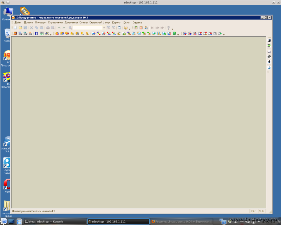Open the Отчеты menu
The height and width of the screenshot is (225, 281).
pos(84,22)
